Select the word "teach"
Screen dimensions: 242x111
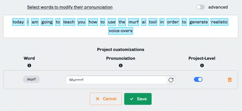(x=69, y=22)
